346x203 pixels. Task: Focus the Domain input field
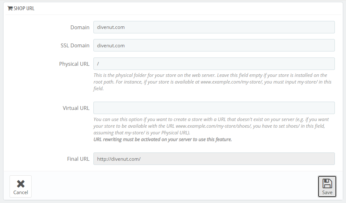tap(214, 27)
